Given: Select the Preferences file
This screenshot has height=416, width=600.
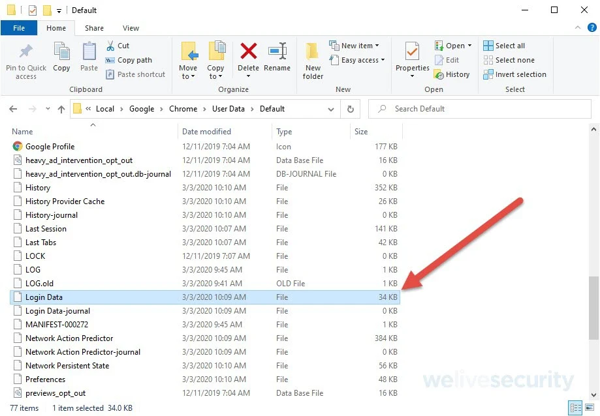Looking at the screenshot, I should [x=205, y=379].
